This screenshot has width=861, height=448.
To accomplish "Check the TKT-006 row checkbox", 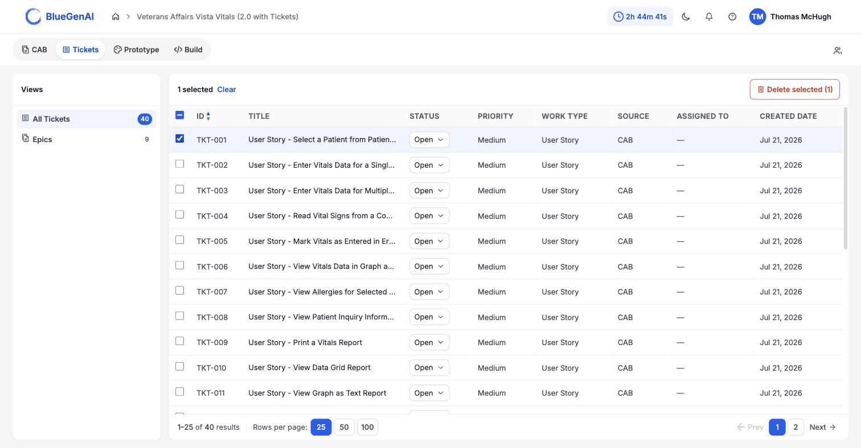I will click(179, 265).
